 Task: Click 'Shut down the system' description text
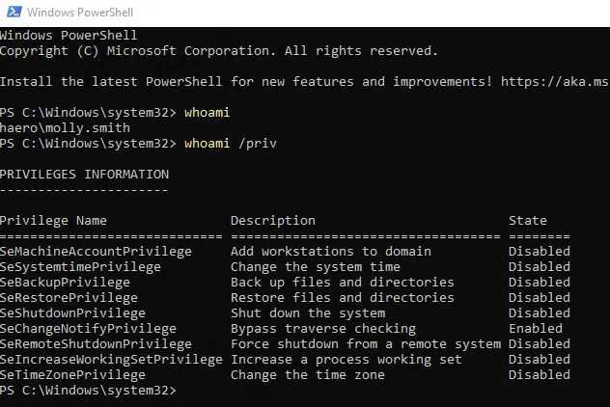[308, 313]
